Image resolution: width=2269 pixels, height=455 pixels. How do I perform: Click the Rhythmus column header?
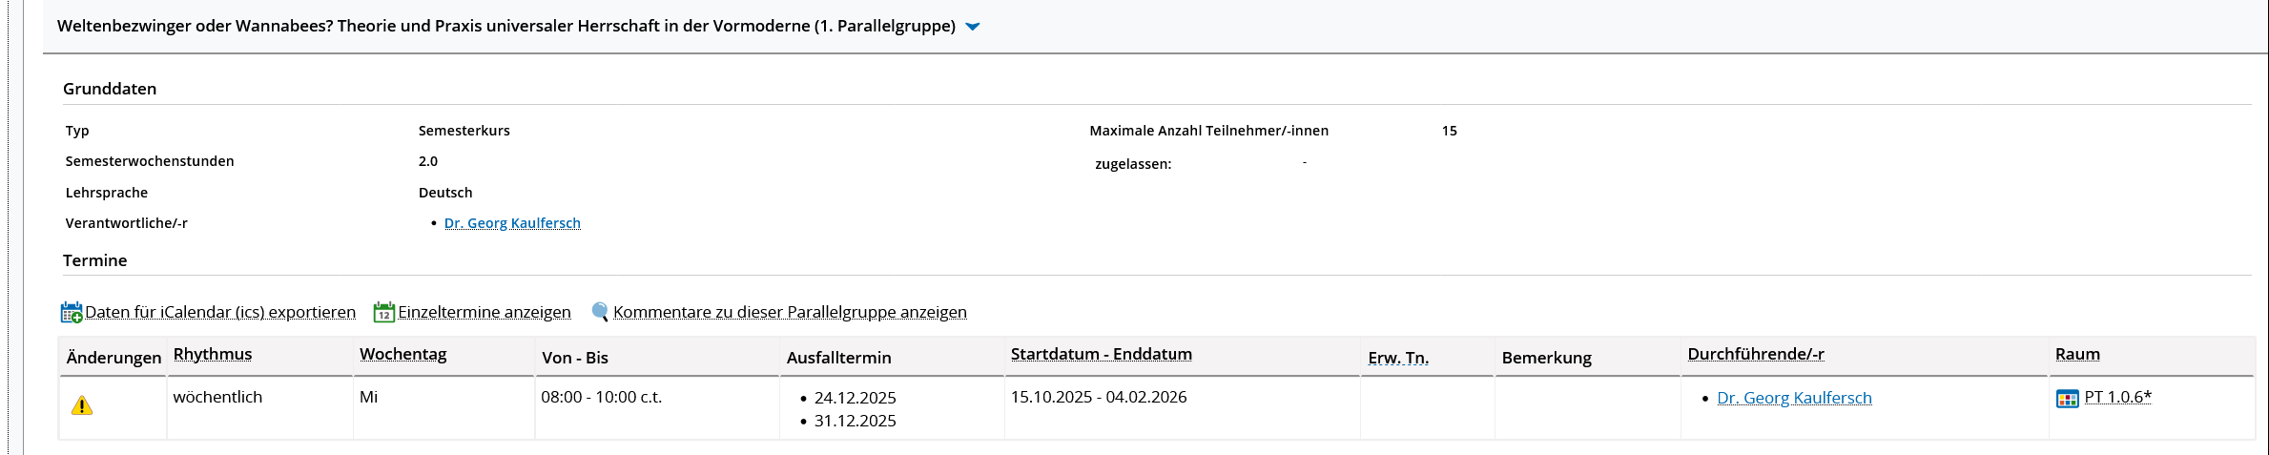pos(213,354)
